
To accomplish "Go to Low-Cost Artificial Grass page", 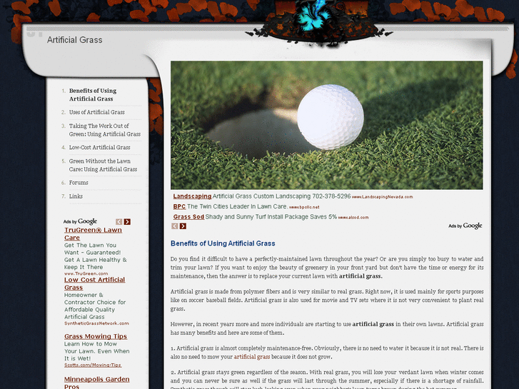I will pyautogui.click(x=99, y=147).
